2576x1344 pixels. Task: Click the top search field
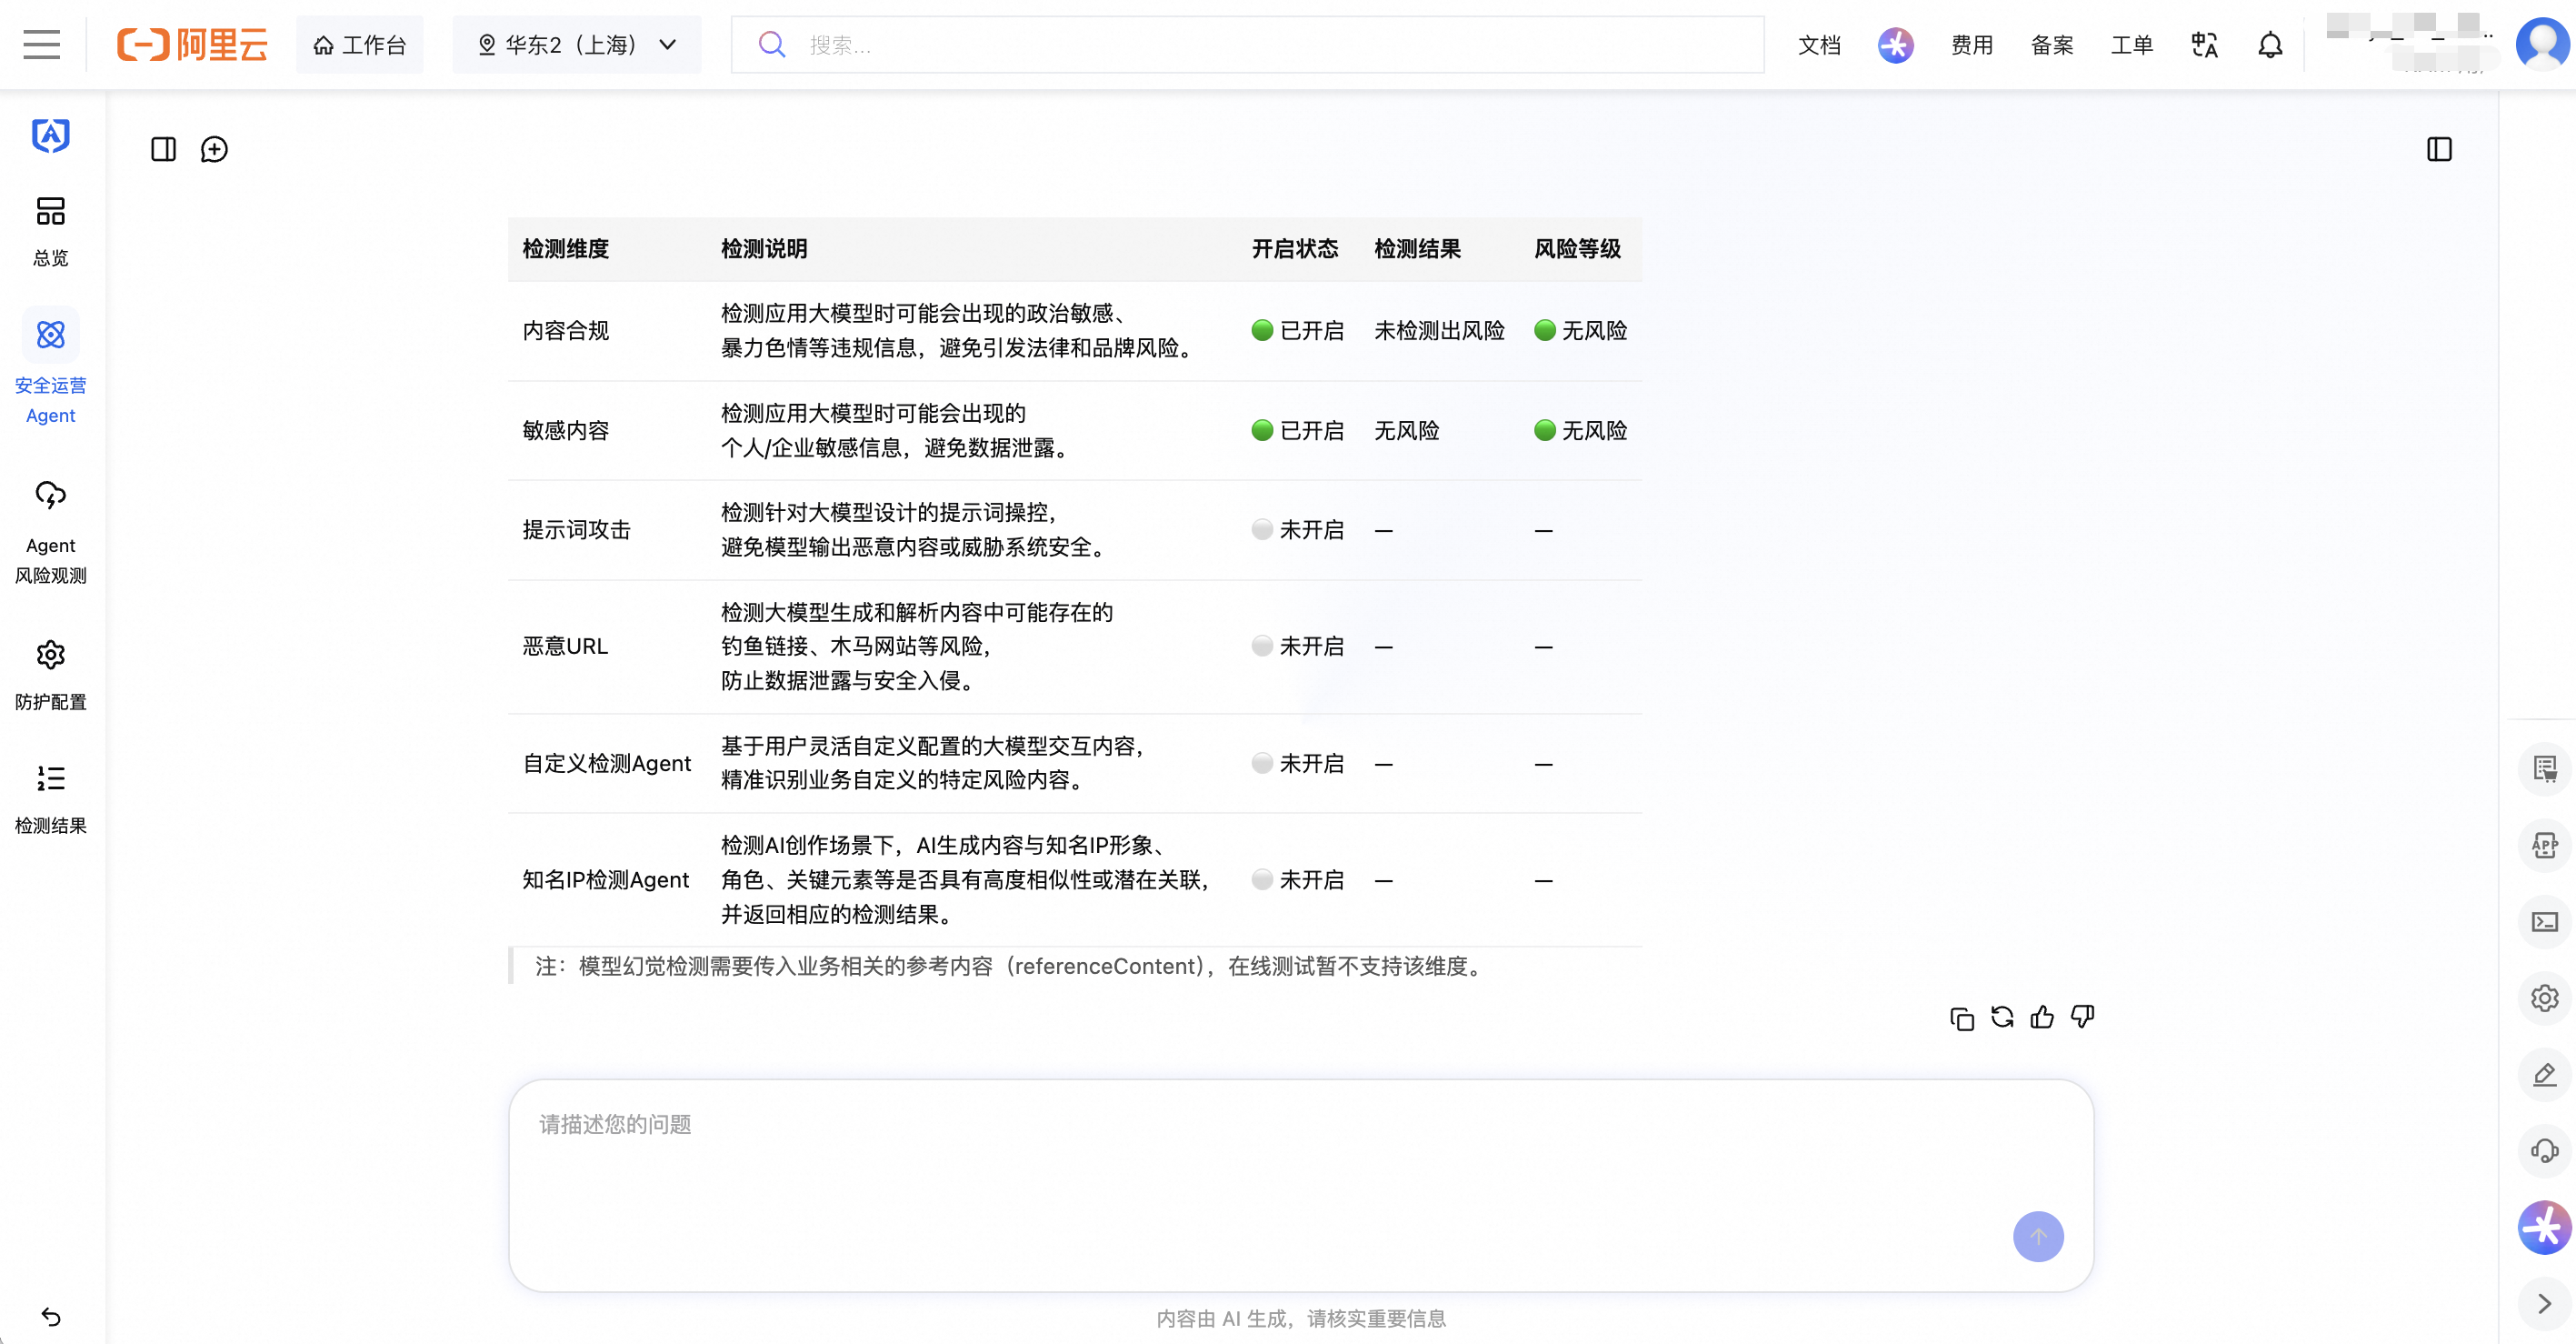(1247, 45)
